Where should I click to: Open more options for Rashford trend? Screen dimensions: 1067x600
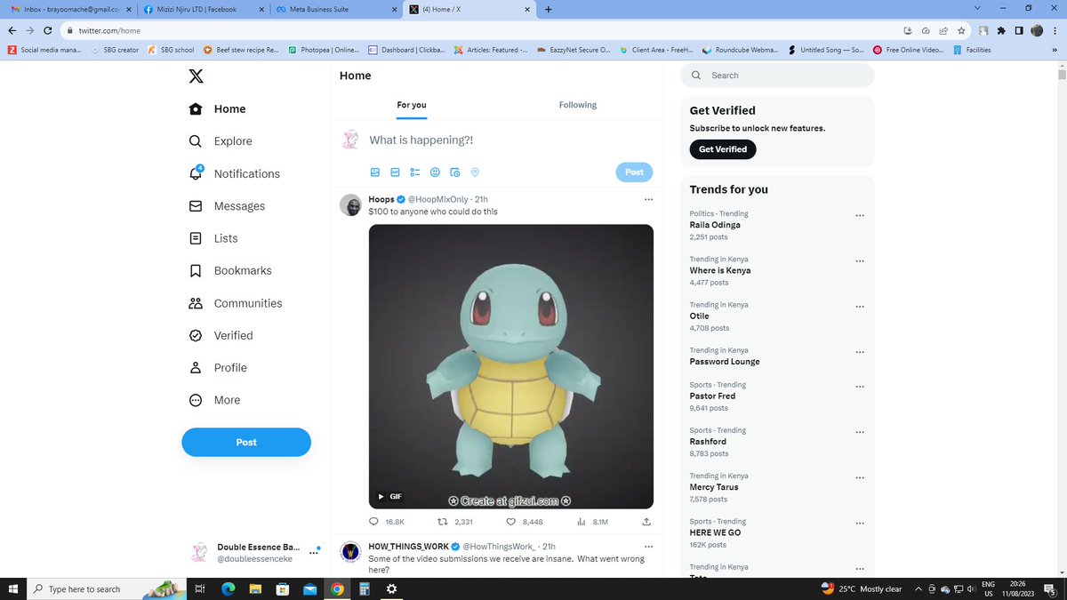(x=859, y=432)
